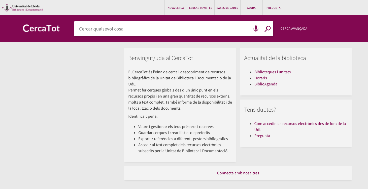Click the 'Tens dubtes?' heading
368x189 pixels.
[x=260, y=110]
